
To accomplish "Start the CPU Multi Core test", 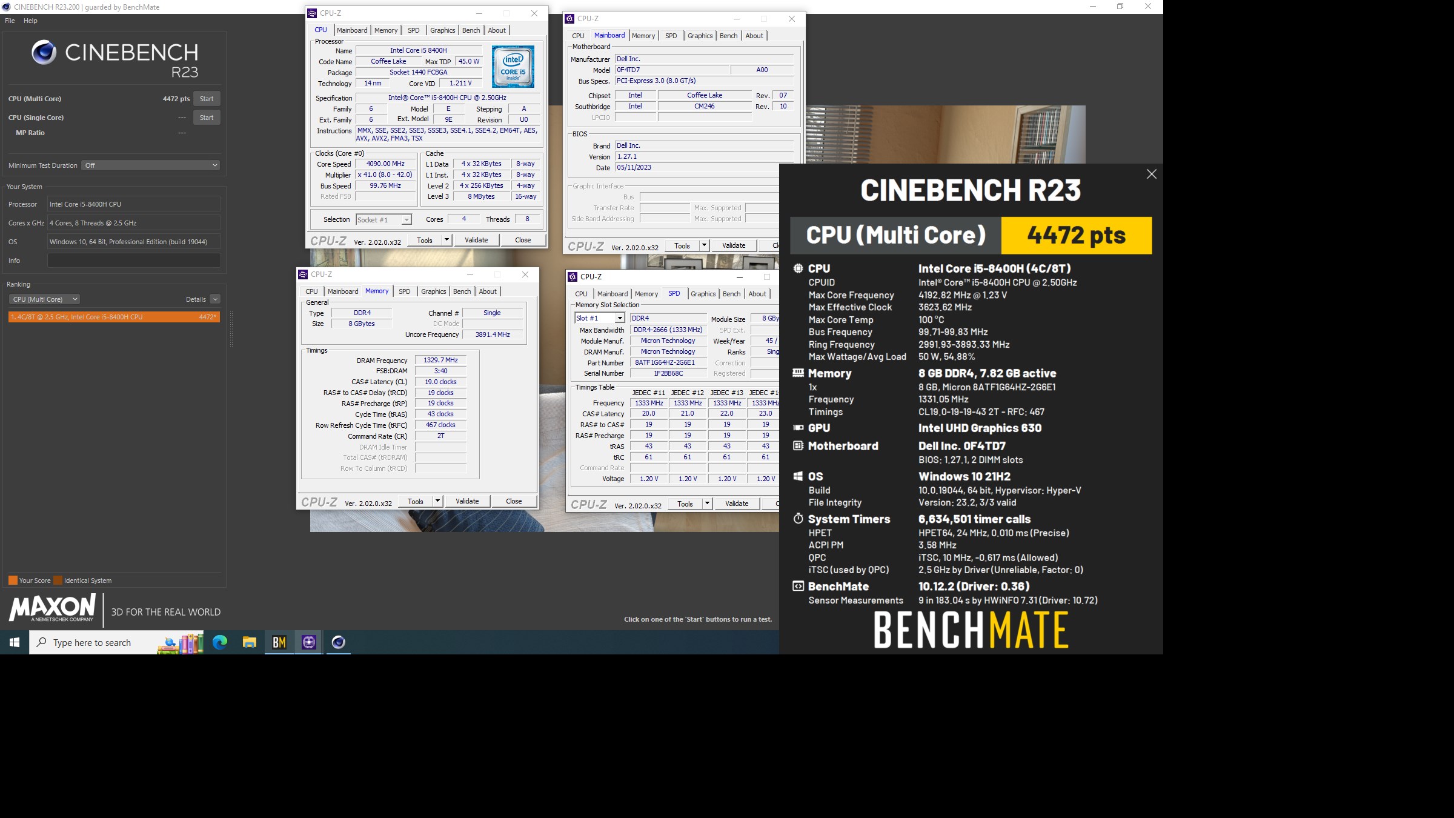I will pyautogui.click(x=207, y=99).
